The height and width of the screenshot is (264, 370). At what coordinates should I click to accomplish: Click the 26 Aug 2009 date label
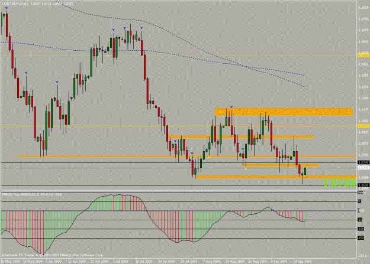(x=257, y=262)
